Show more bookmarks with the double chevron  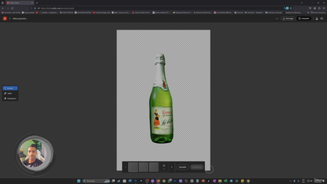point(308,12)
